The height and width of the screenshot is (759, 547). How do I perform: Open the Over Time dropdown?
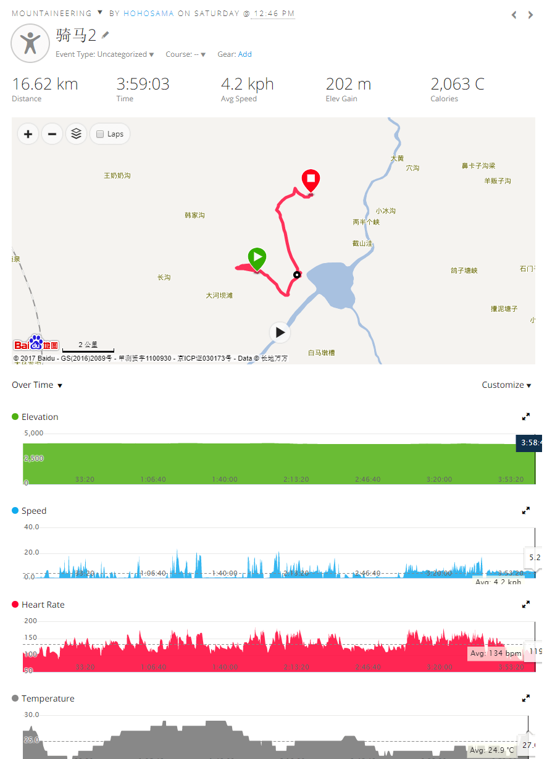click(x=37, y=385)
